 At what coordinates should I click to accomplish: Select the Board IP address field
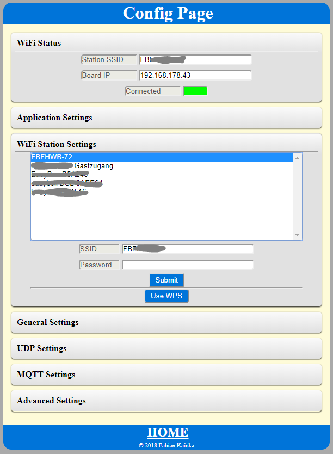[195, 75]
